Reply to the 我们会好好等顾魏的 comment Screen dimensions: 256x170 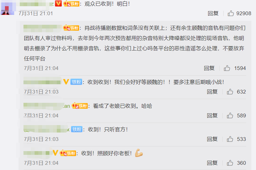pos(212,92)
